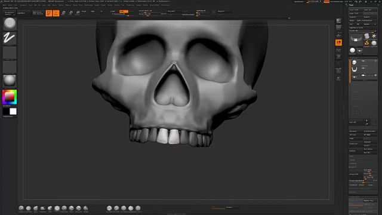Click the subtool select-up arrow
Screen dimensions: 382x215
(x=367, y=121)
